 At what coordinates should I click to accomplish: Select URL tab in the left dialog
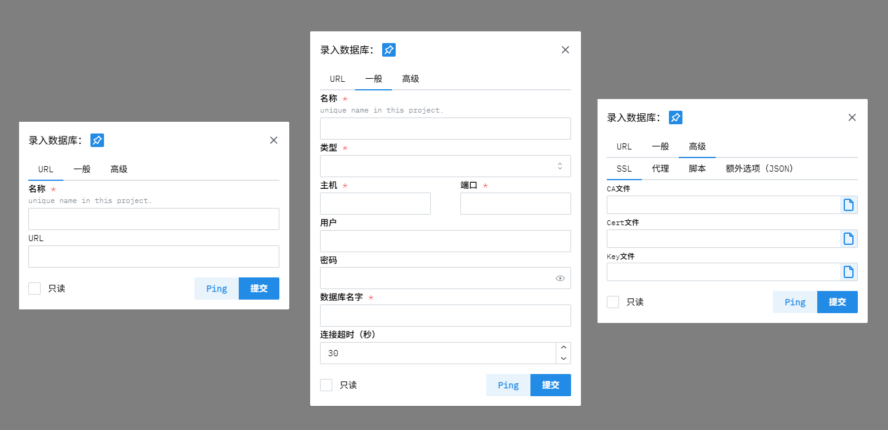click(46, 169)
